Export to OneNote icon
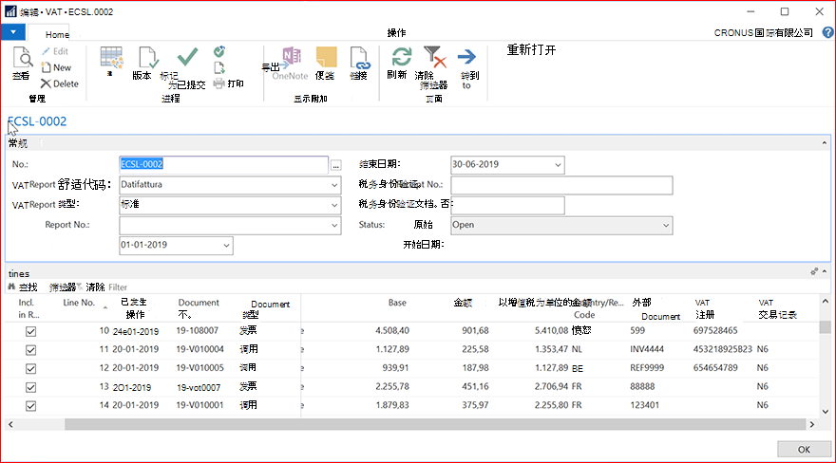The image size is (836, 463). 291,56
